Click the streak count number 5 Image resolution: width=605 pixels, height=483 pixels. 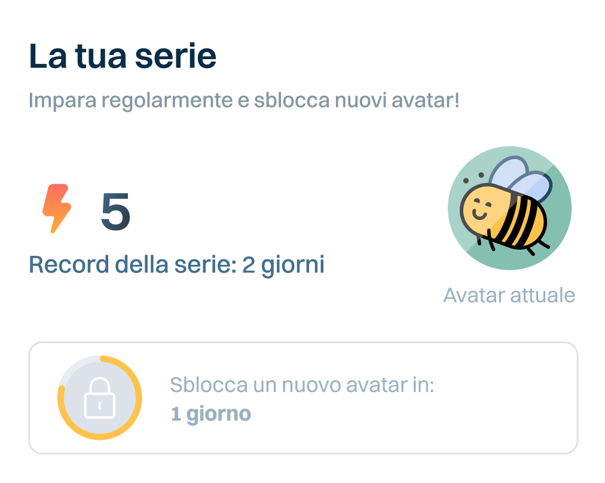coord(115,212)
